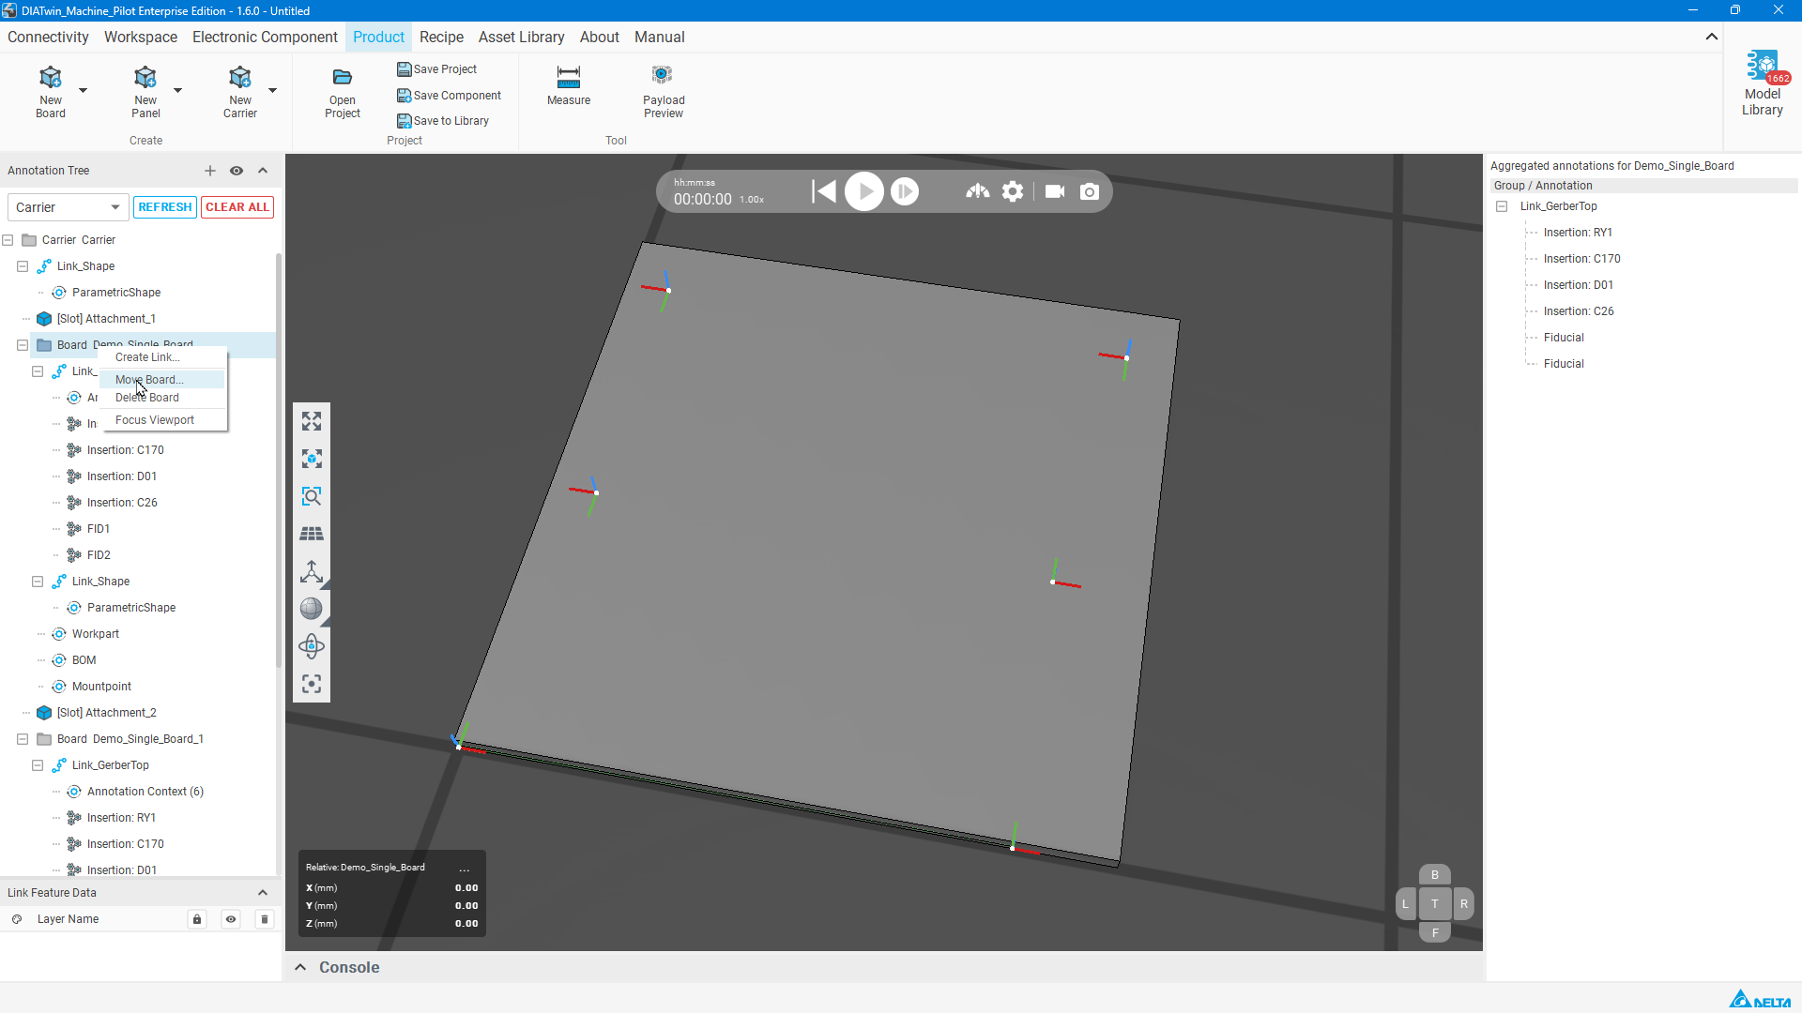Click the Delta logo in the status bar

pos(1760,999)
